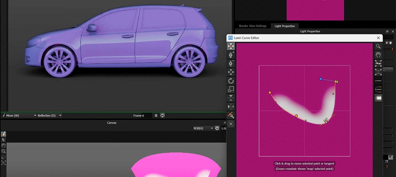Viewport: 396px width, 177px height.
Task: Toggle the rainbow curve color mode
Action: coord(378,89)
